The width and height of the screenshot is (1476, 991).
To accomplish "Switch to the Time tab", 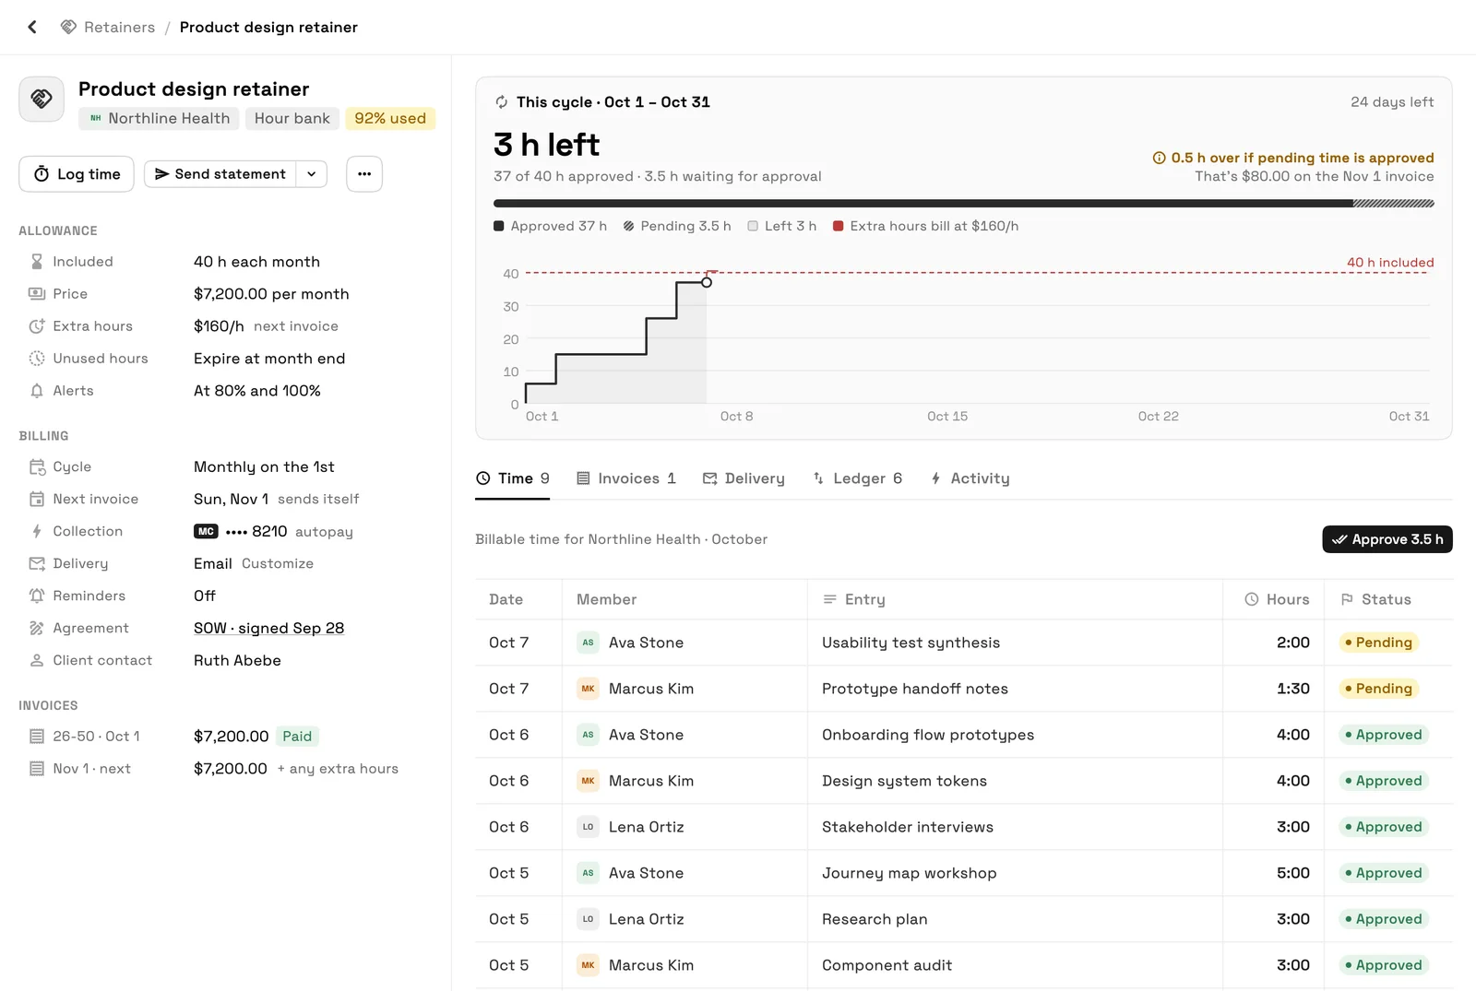I will pyautogui.click(x=513, y=478).
